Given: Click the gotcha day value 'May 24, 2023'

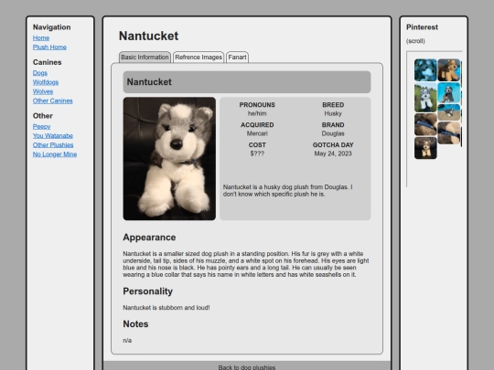Looking at the screenshot, I should (333, 153).
